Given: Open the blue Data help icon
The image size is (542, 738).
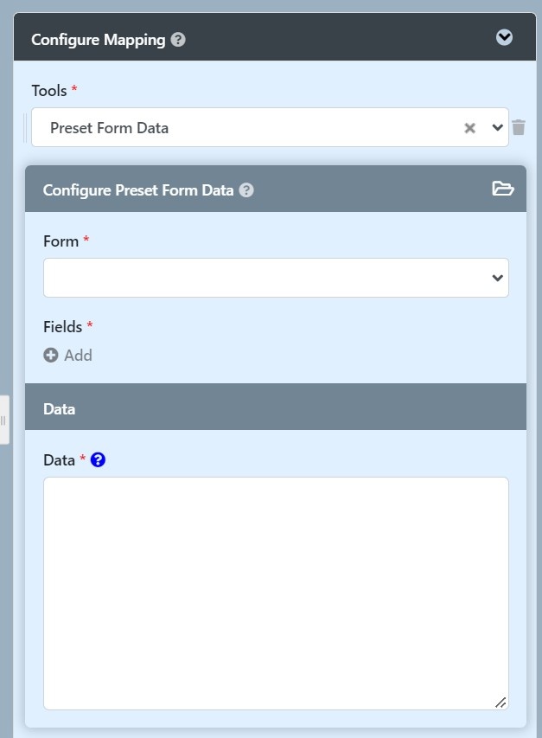Looking at the screenshot, I should (x=98, y=460).
